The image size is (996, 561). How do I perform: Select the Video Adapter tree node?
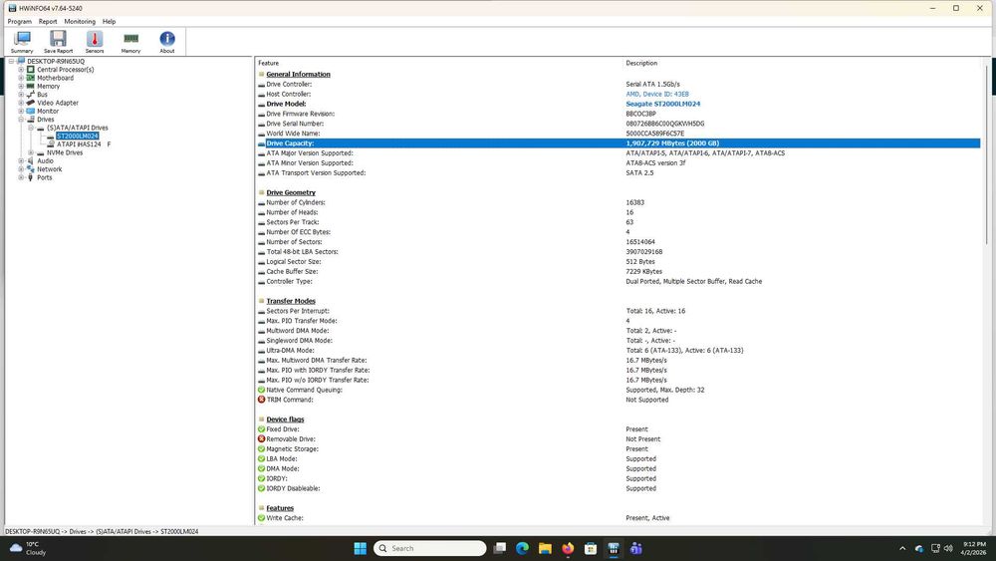[58, 103]
